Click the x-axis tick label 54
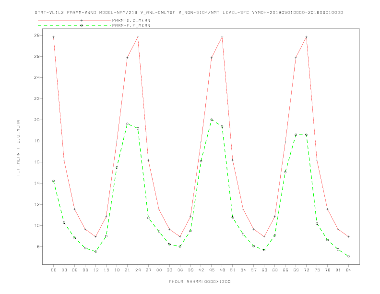Screen dimensions: 380x294 click(243, 270)
